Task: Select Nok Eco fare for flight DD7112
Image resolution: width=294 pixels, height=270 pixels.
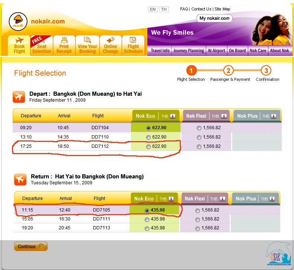Action: tap(149, 147)
